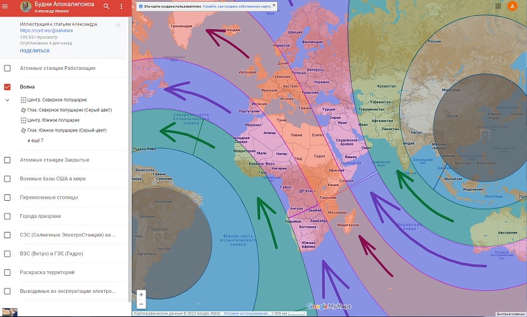This screenshot has width=527, height=317.
Task: Click the 'Мадагаскар' label on the map
Action: pyautogui.click(x=348, y=225)
